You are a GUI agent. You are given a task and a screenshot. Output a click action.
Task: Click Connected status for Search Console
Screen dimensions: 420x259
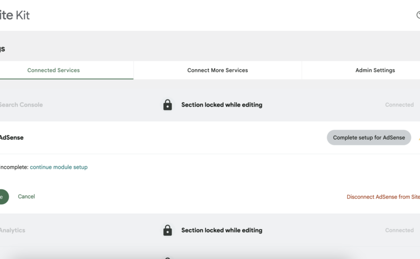coord(399,105)
